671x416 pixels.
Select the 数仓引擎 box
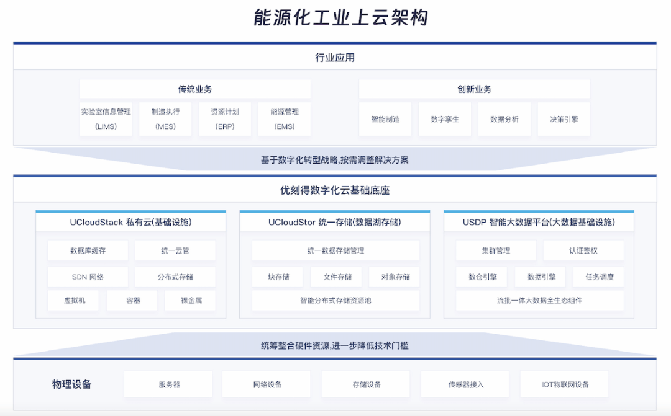pos(483,277)
